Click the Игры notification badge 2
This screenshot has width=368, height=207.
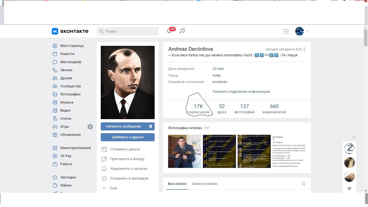(x=90, y=127)
